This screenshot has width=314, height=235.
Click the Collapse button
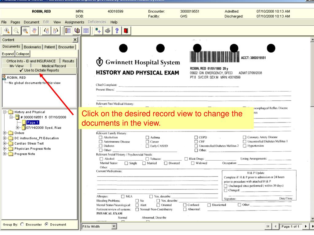click(22, 54)
